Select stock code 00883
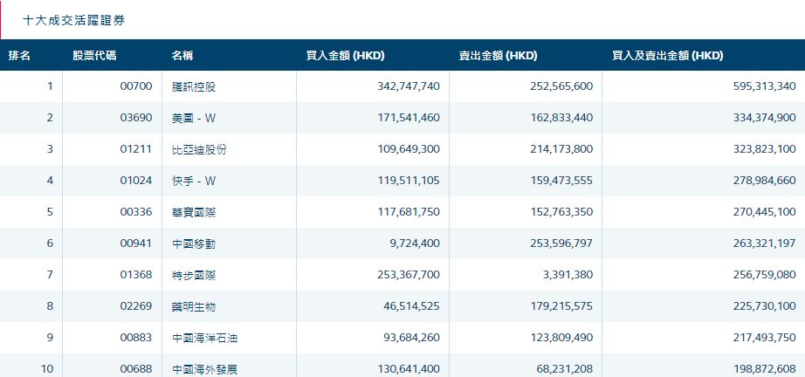Viewport: 805px width, 377px height. pos(136,338)
